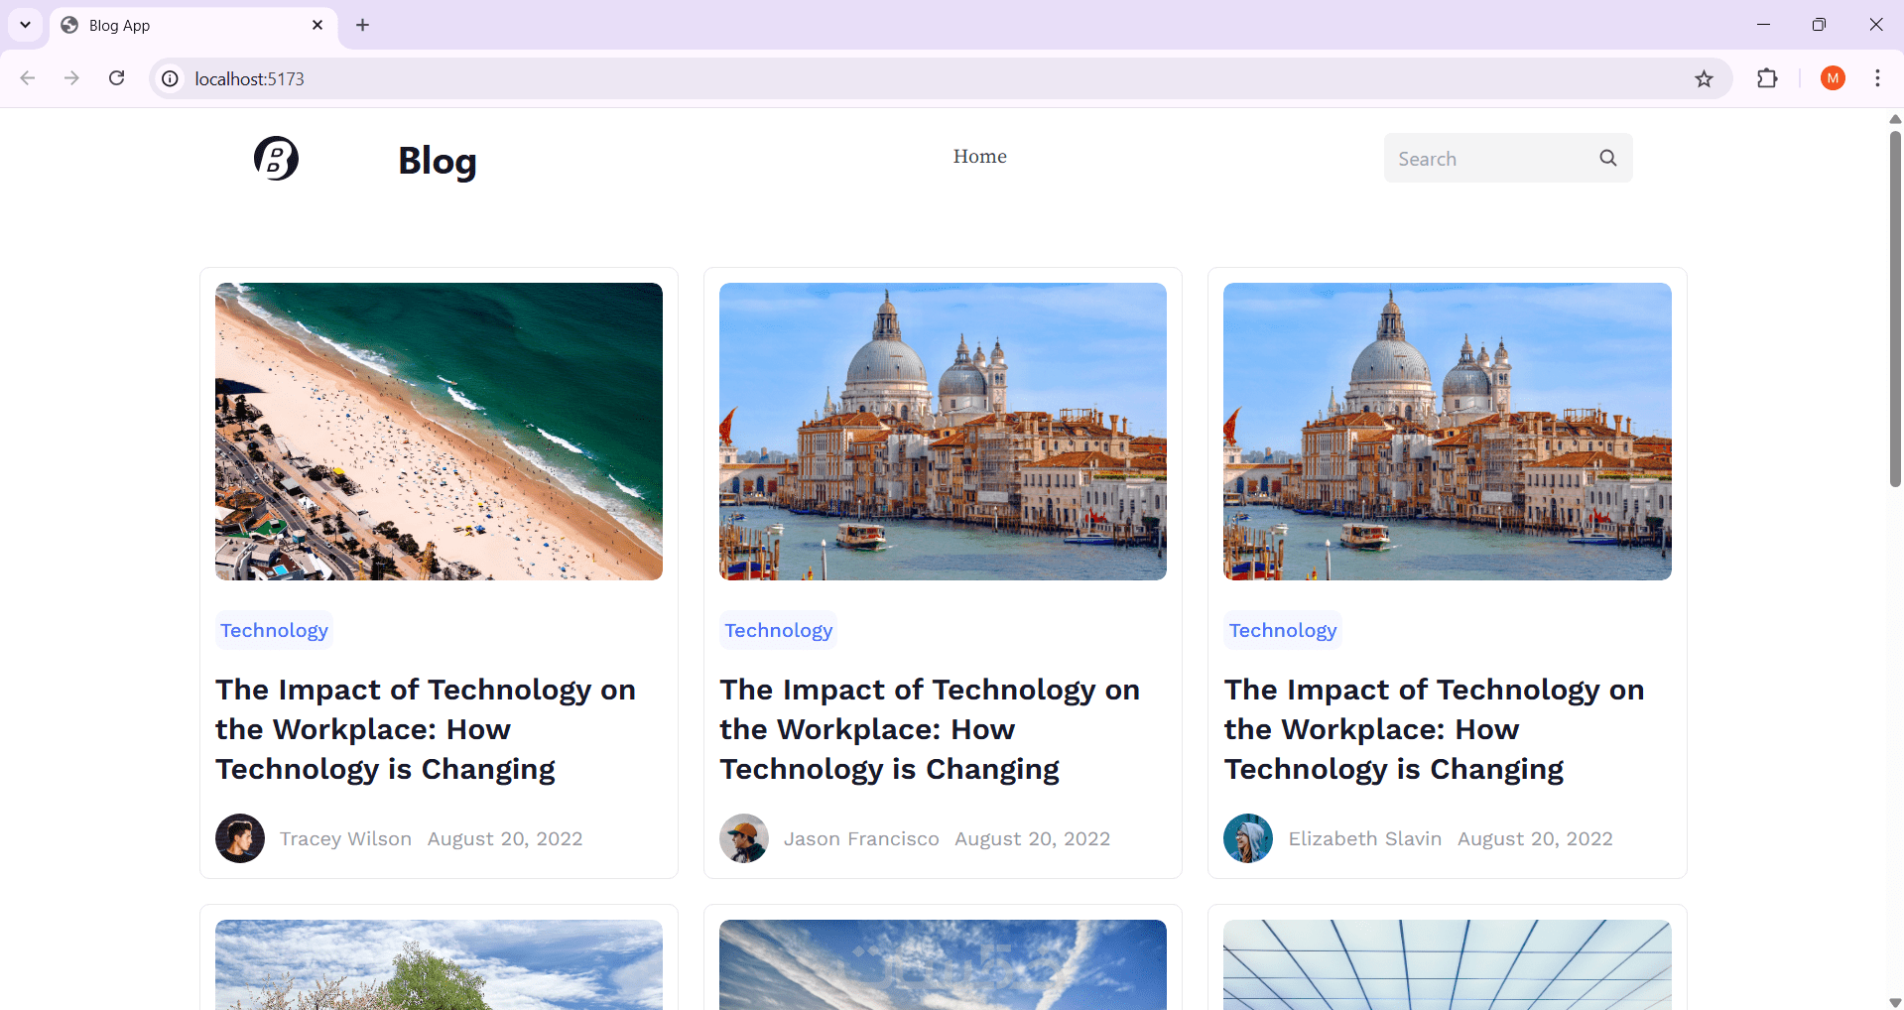Bookmark this page with the star icon

tap(1704, 78)
